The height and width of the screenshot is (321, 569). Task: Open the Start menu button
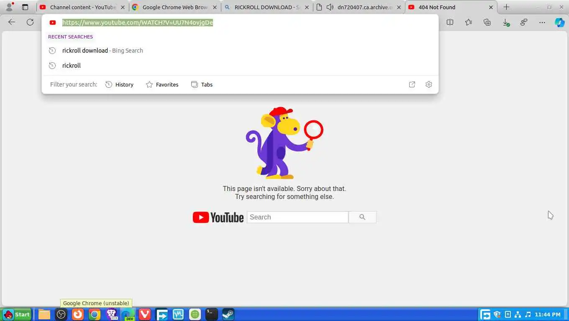point(17,314)
